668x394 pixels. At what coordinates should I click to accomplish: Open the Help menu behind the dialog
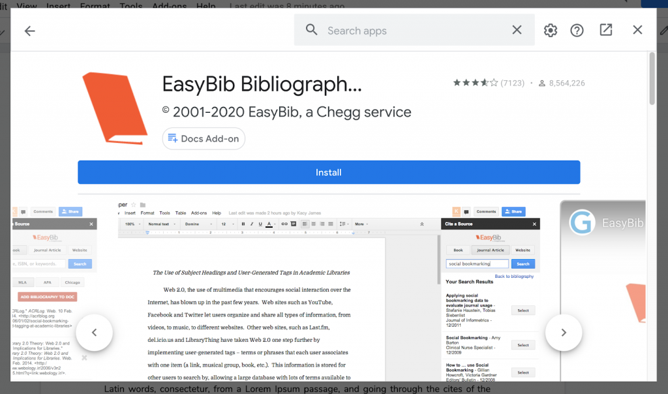[205, 5]
